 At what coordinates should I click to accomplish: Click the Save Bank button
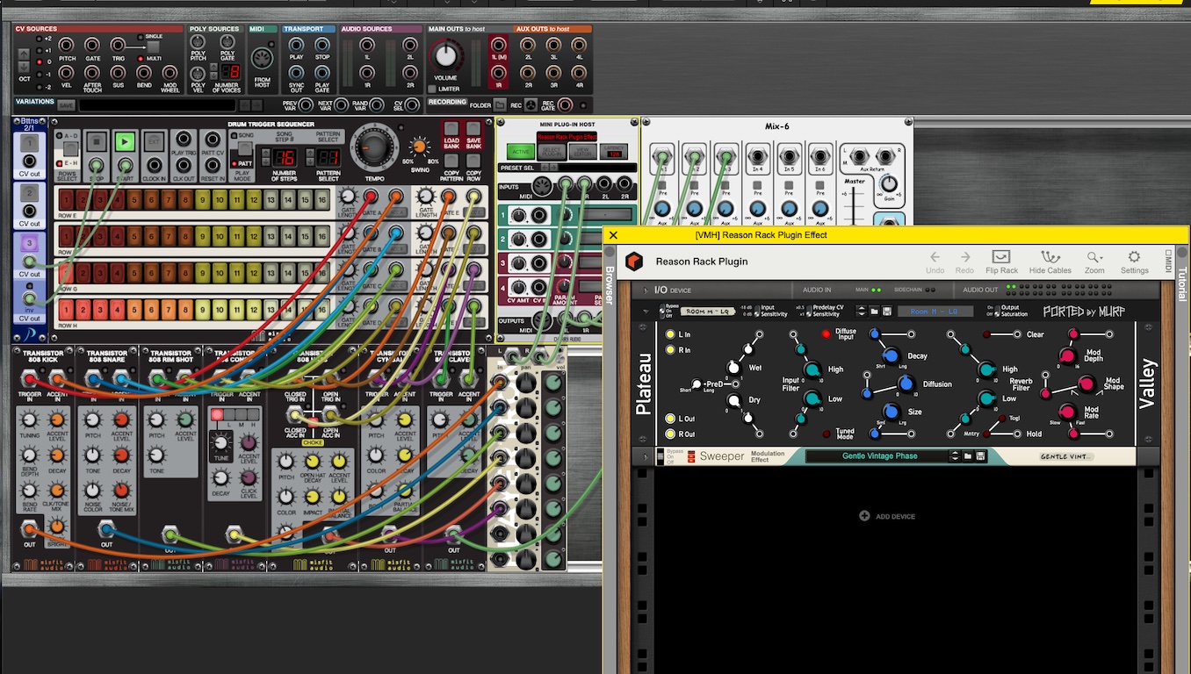pos(473,129)
